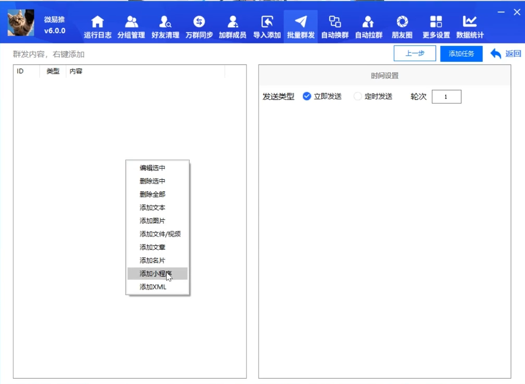The image size is (525, 384).
Task: Click the 上一步 button
Action: [414, 53]
